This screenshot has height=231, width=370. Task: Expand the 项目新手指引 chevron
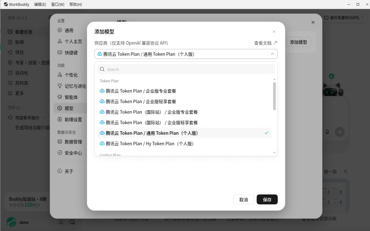click(x=44, y=118)
